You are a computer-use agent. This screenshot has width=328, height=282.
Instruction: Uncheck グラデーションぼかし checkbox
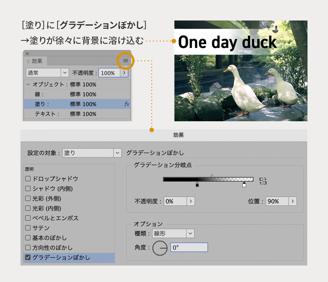[x=28, y=257]
